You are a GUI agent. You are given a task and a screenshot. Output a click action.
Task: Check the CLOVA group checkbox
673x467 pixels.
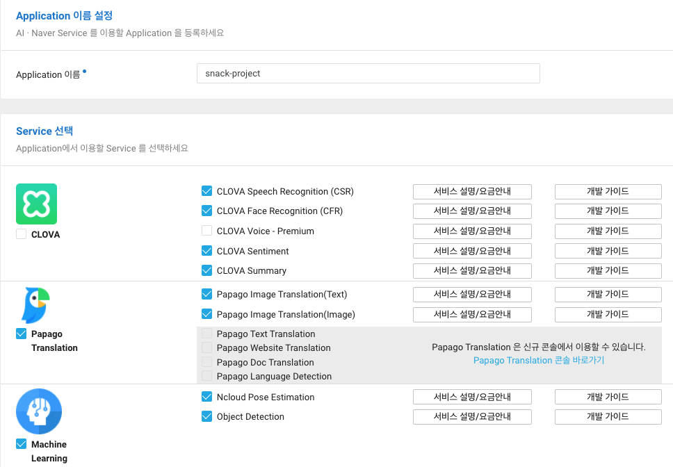pyautogui.click(x=21, y=234)
